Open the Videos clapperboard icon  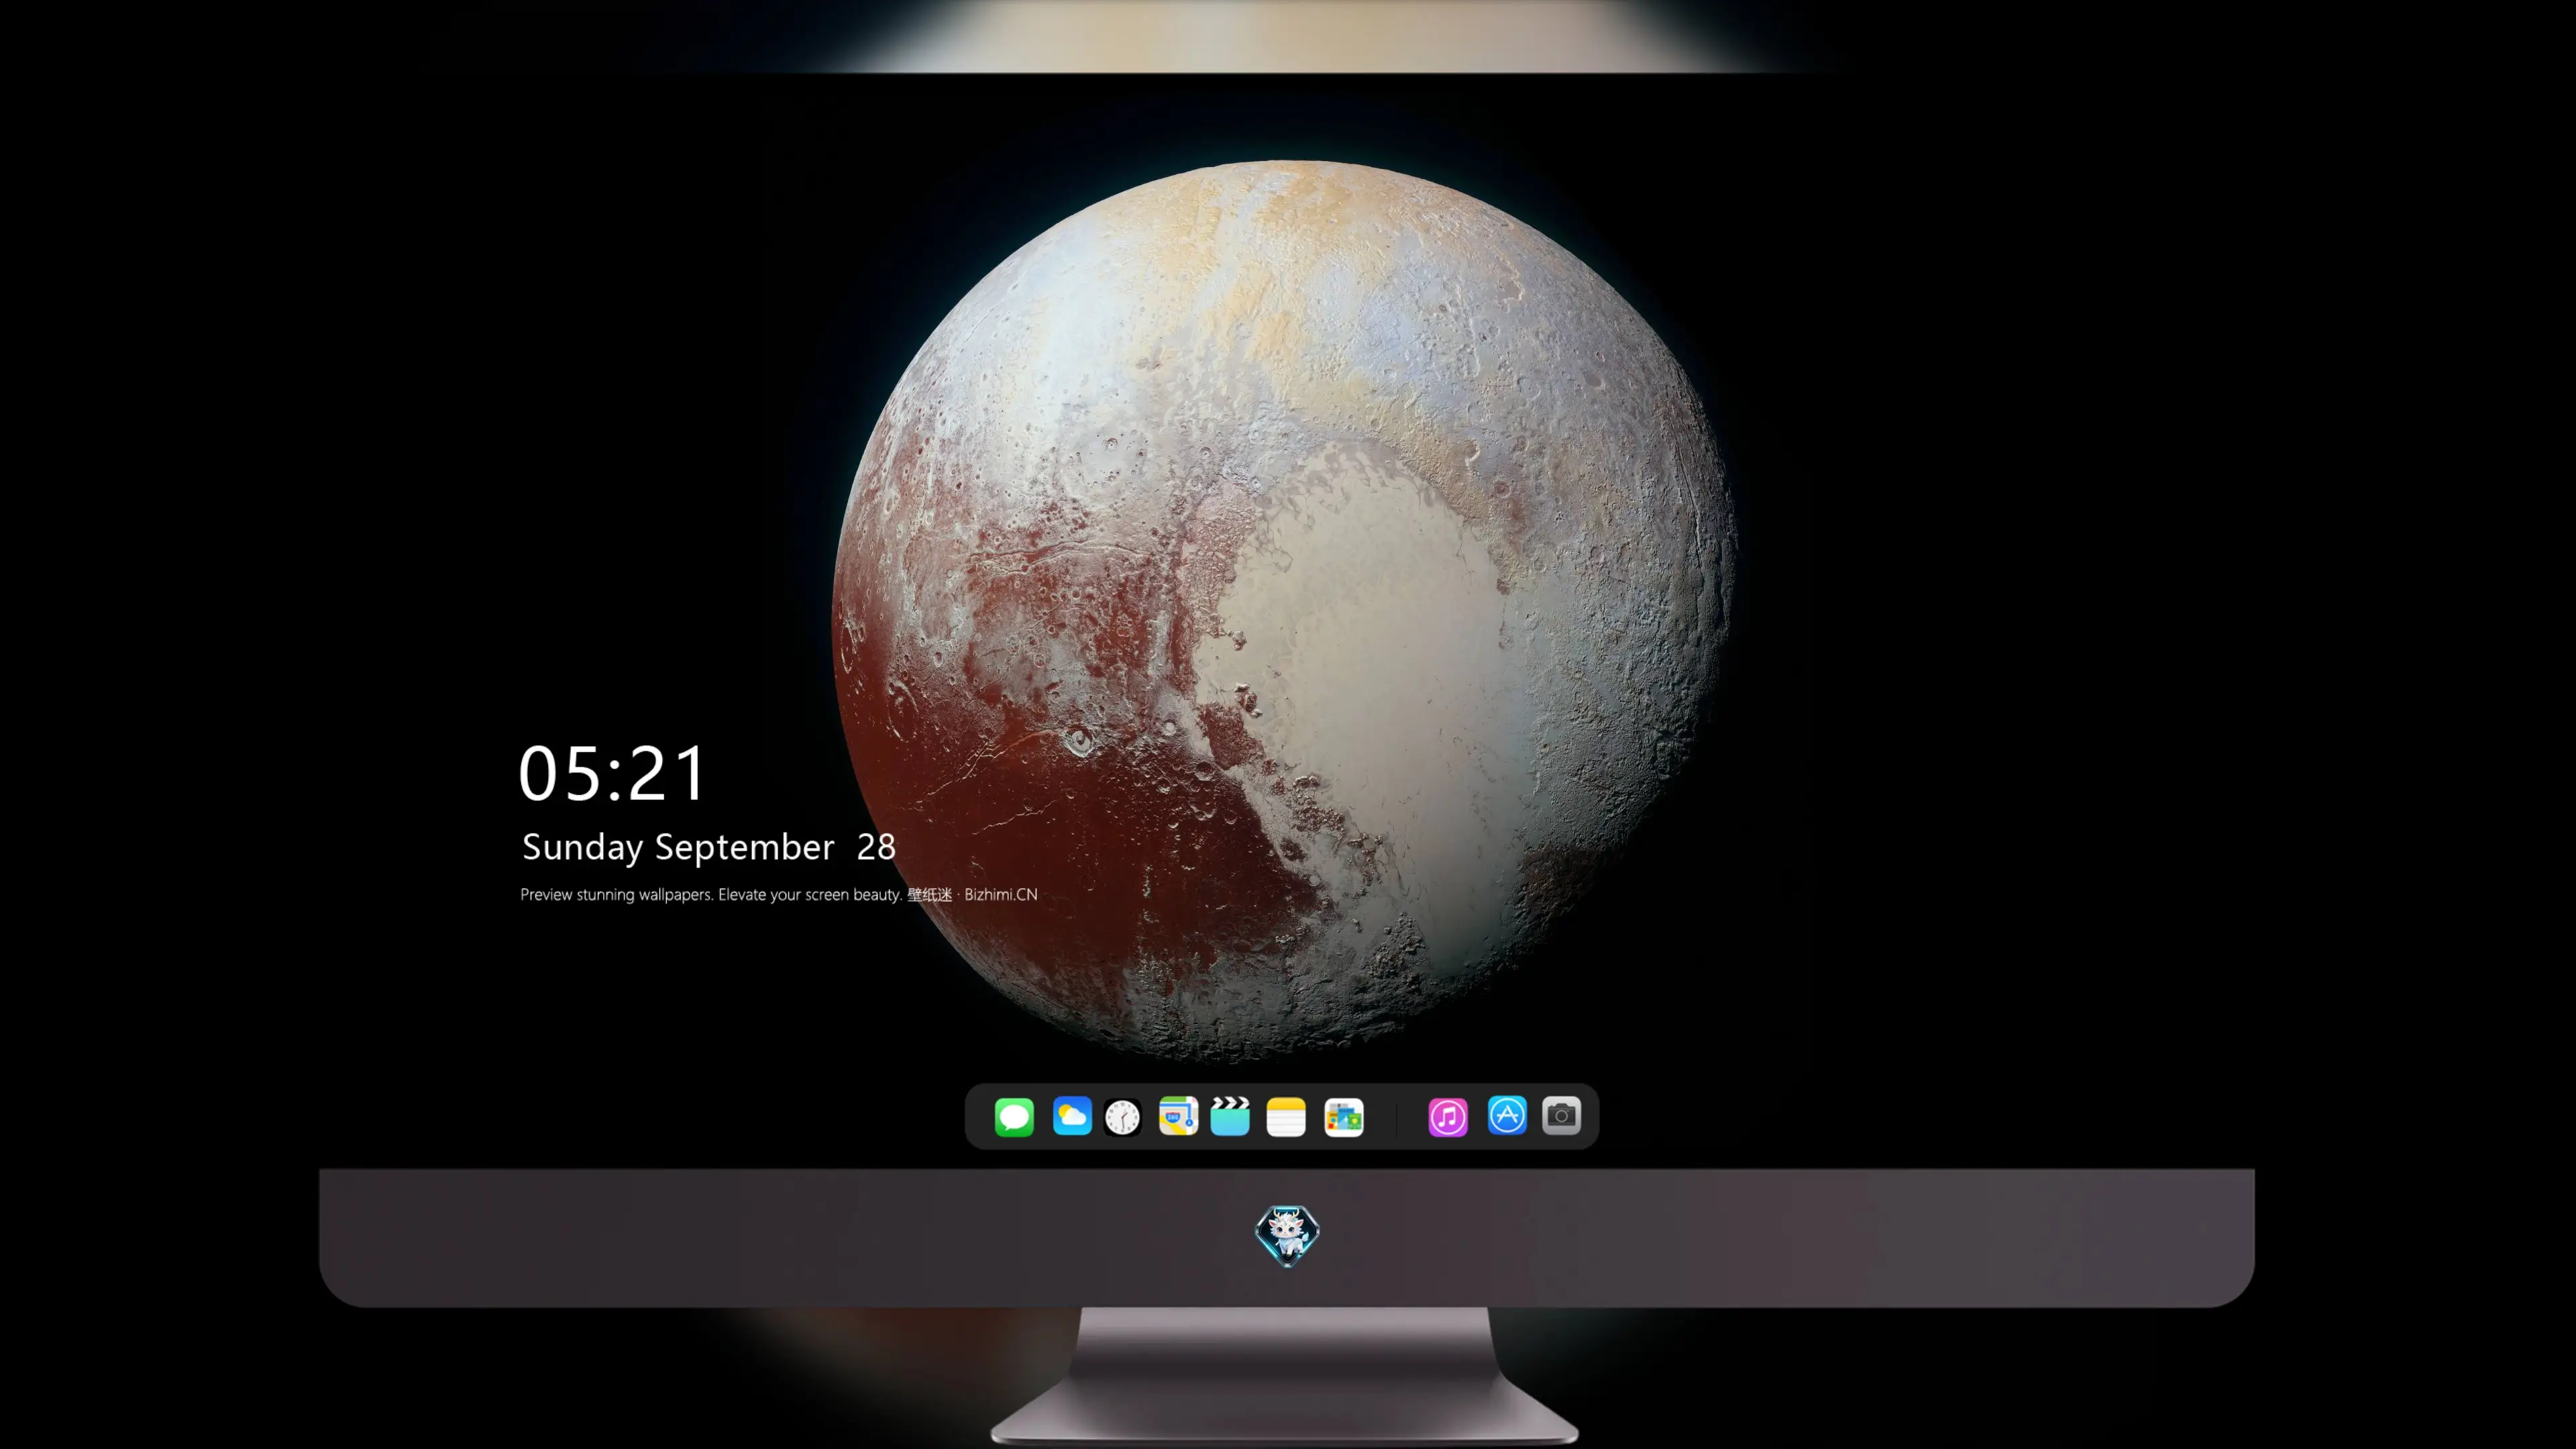1230,1116
